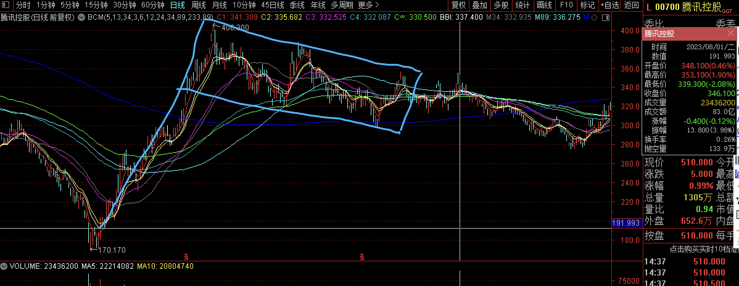Screen dimensions: 739x286
Task: Select the 45日线 period
Action: [273, 5]
